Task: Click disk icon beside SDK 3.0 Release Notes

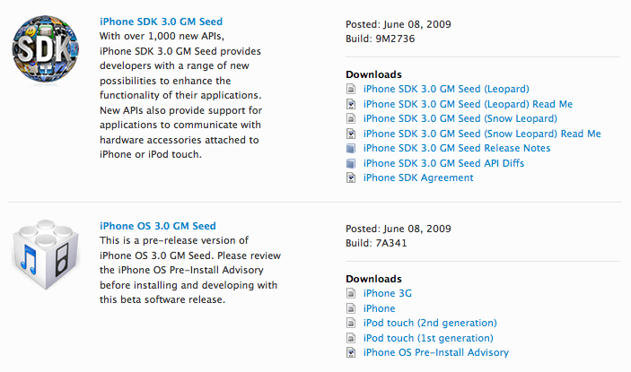Action: [351, 148]
